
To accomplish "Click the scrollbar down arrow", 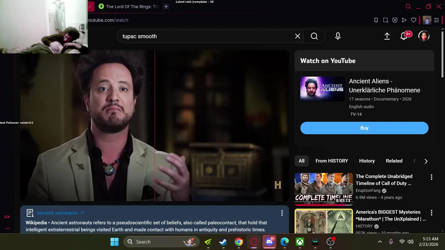I will [442, 231].
